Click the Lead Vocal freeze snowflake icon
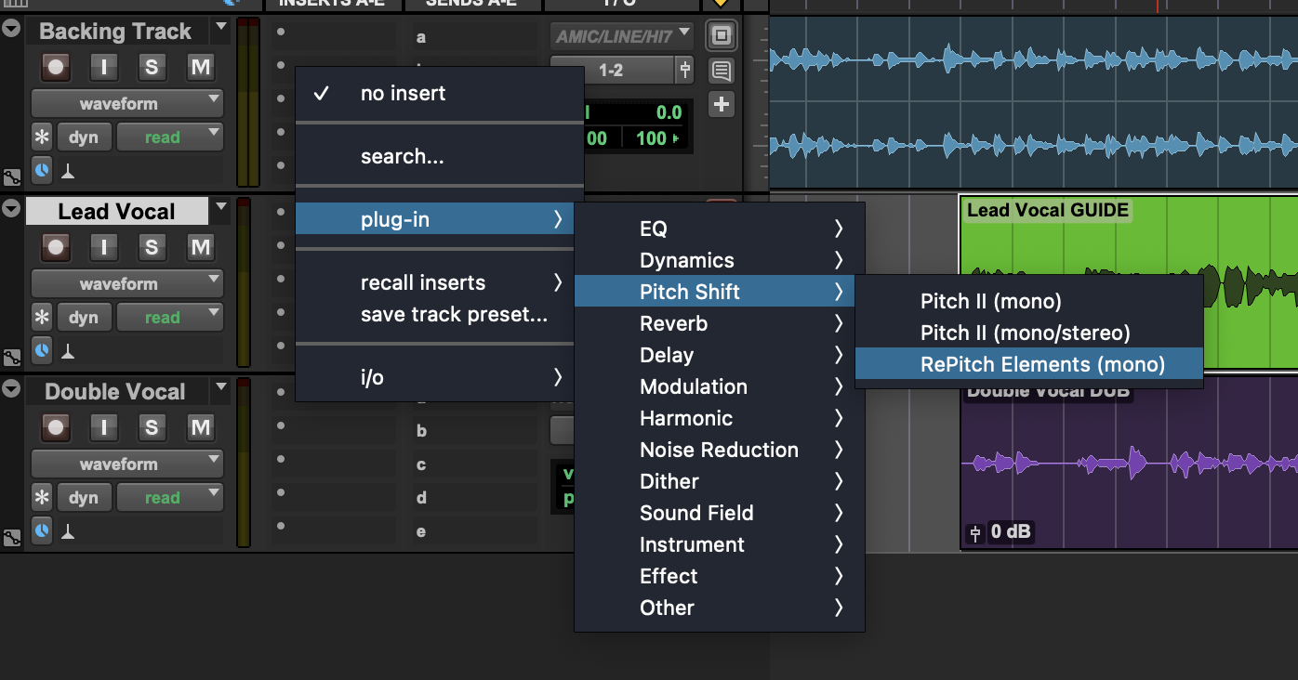This screenshot has width=1298, height=680. pyautogui.click(x=42, y=318)
